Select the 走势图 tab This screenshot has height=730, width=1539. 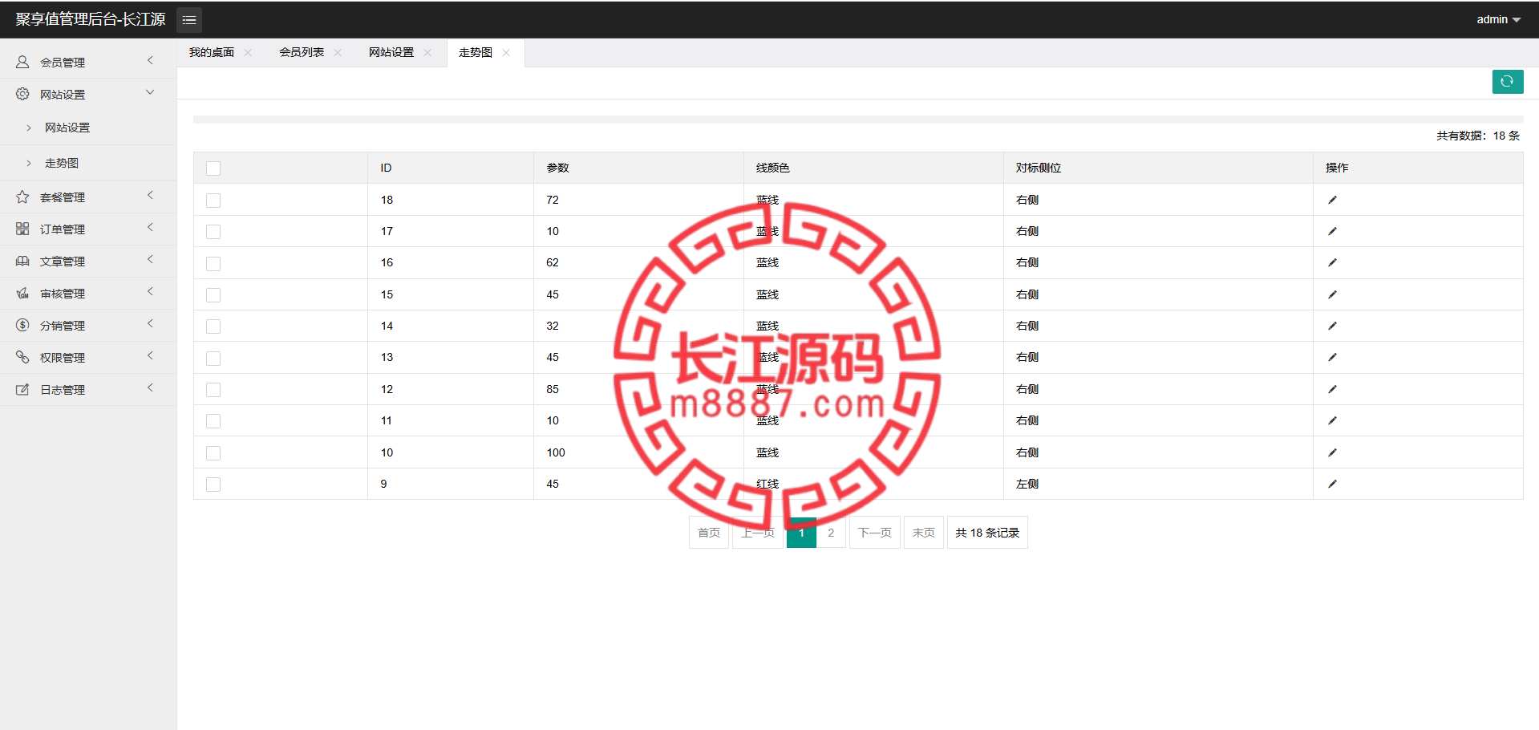tap(476, 52)
